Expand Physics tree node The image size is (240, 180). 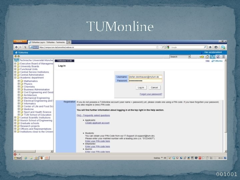pos(19,84)
